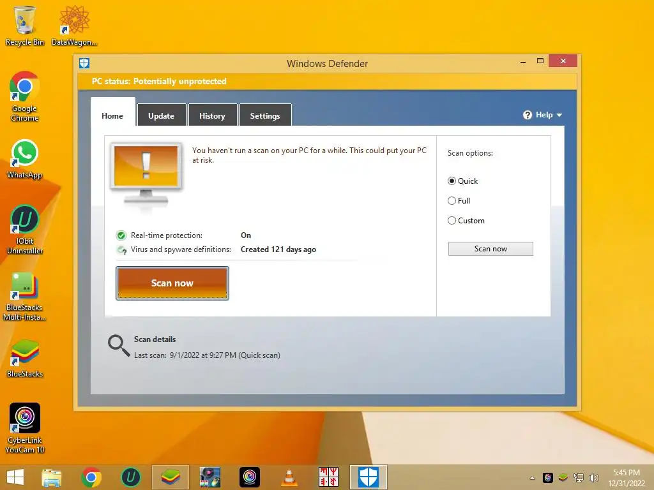Launch Google Chrome from the desktop

tap(25, 97)
